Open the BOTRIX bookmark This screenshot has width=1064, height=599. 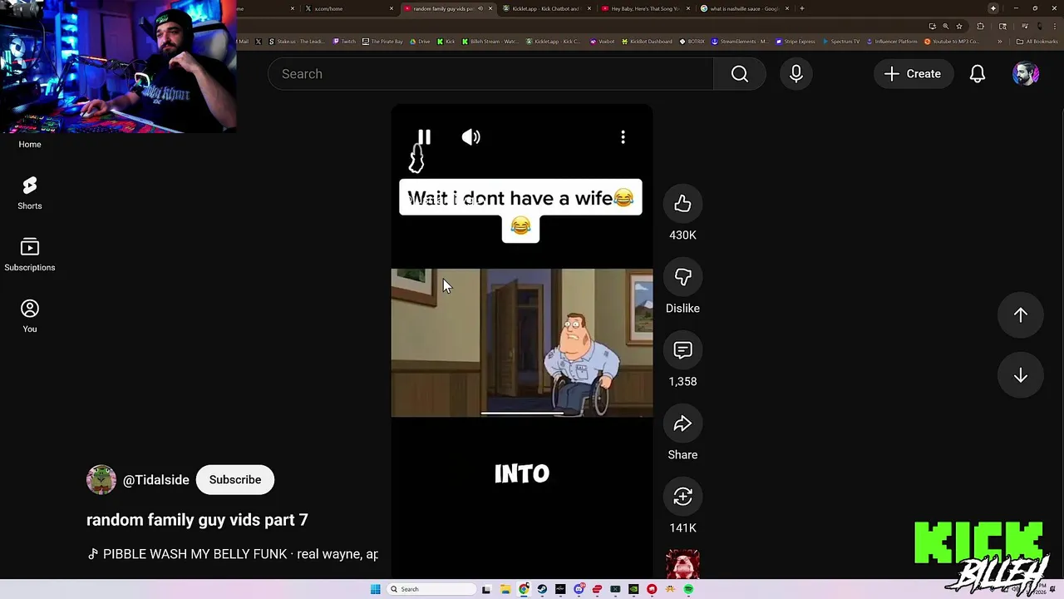tap(692, 42)
